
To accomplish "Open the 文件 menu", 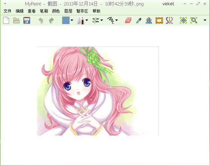I will pyautogui.click(x=7, y=11).
